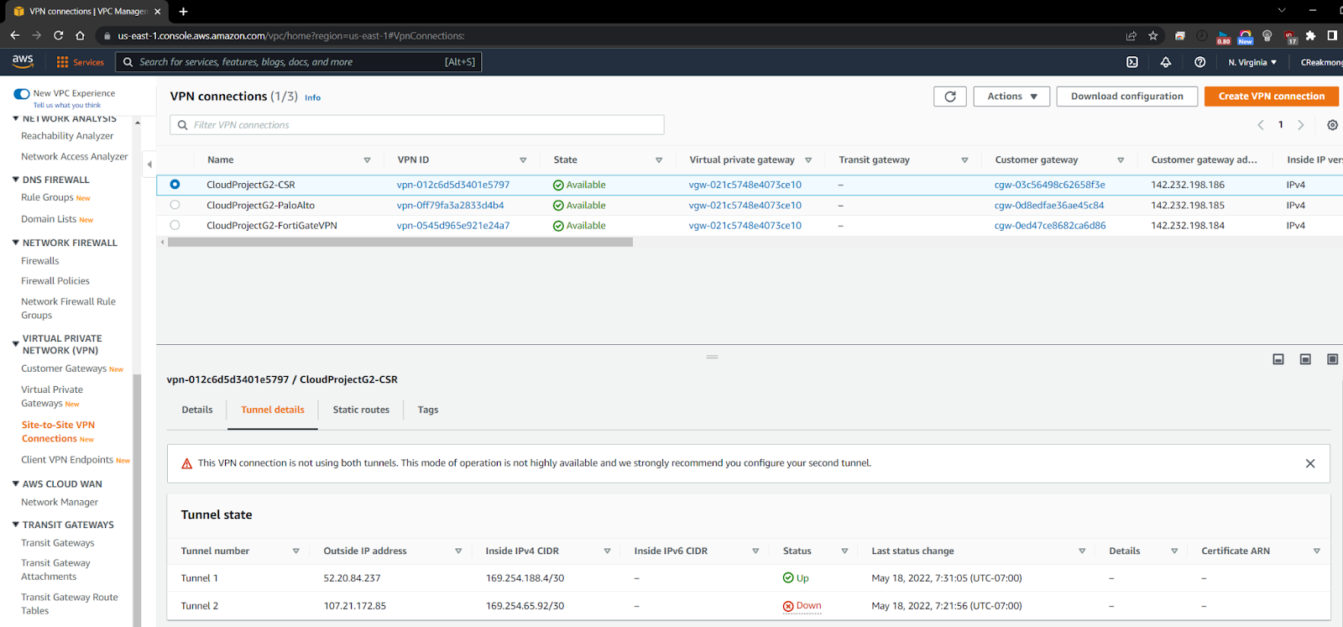
Task: Bookmark this page with star icon
Action: point(1153,35)
